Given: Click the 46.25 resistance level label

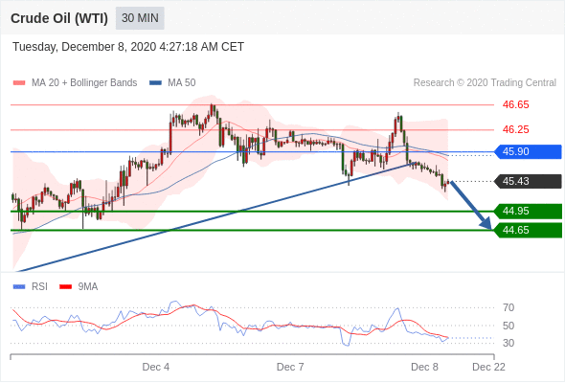Looking at the screenshot, I should [515, 129].
